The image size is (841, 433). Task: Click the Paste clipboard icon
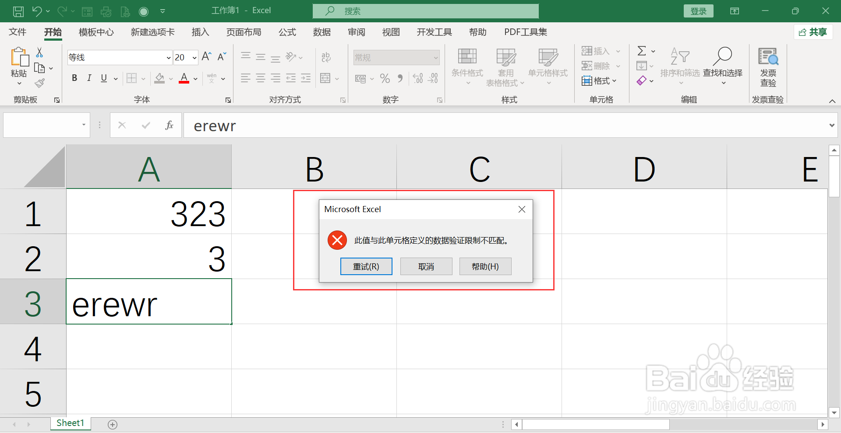(19, 57)
